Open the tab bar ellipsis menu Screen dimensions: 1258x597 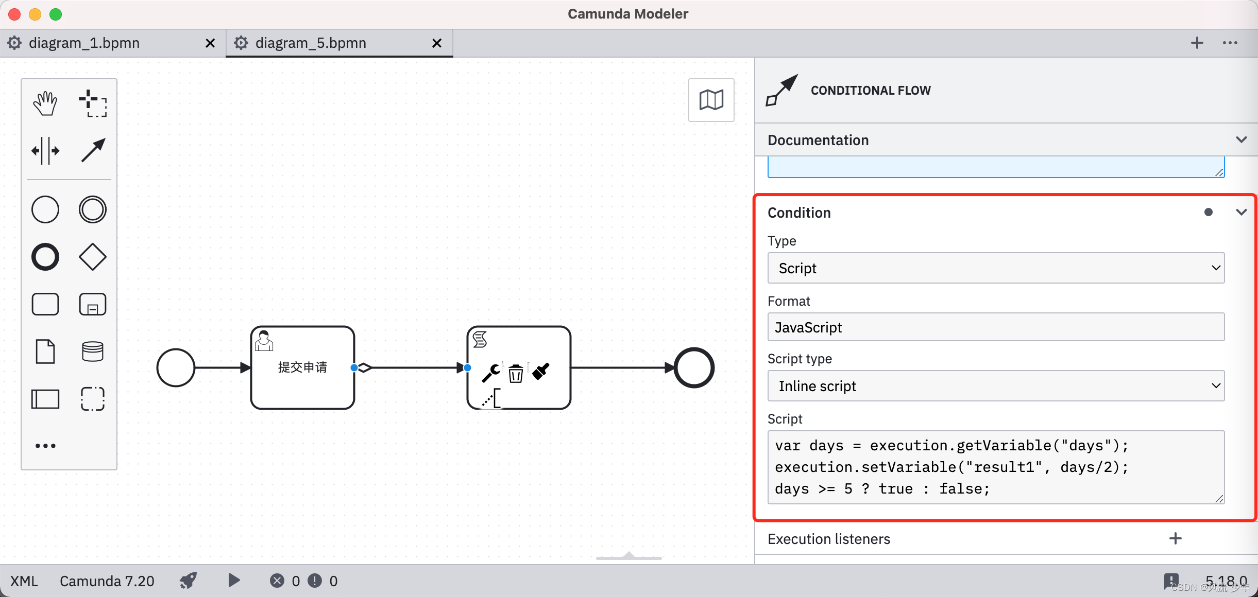1230,43
